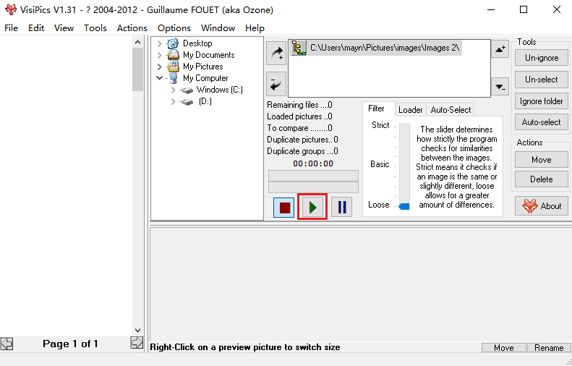Go to previous page with left arrow icon
This screenshot has height=366, width=572.
tap(7, 344)
